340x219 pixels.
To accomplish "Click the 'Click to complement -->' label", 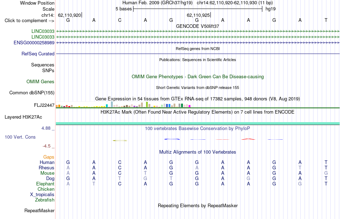I will (29, 21).
